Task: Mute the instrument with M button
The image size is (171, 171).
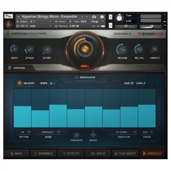Action: click(x=111, y=26)
